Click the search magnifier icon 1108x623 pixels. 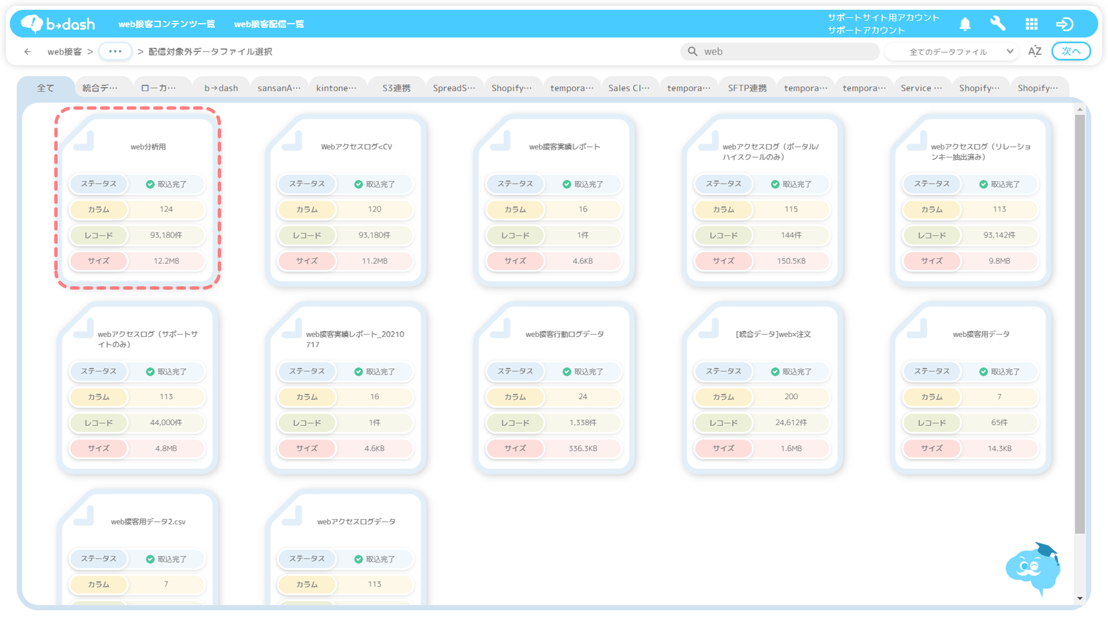tap(693, 52)
